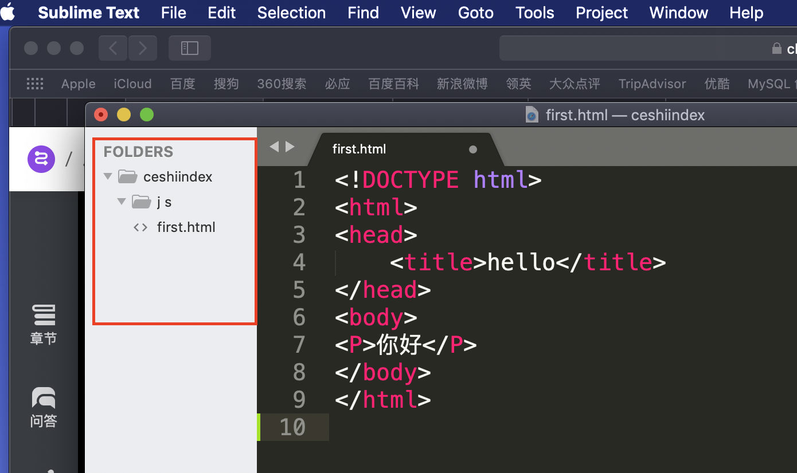Open 大众点评 bookmark in Safari
This screenshot has height=473, width=797.
(575, 84)
